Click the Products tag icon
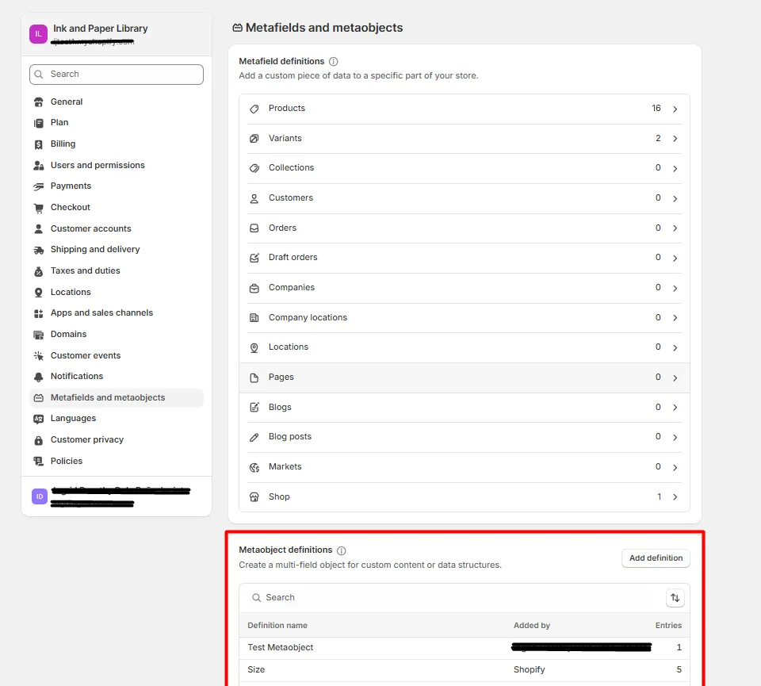 [x=254, y=109]
